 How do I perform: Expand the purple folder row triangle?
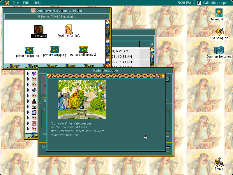pos(28,73)
